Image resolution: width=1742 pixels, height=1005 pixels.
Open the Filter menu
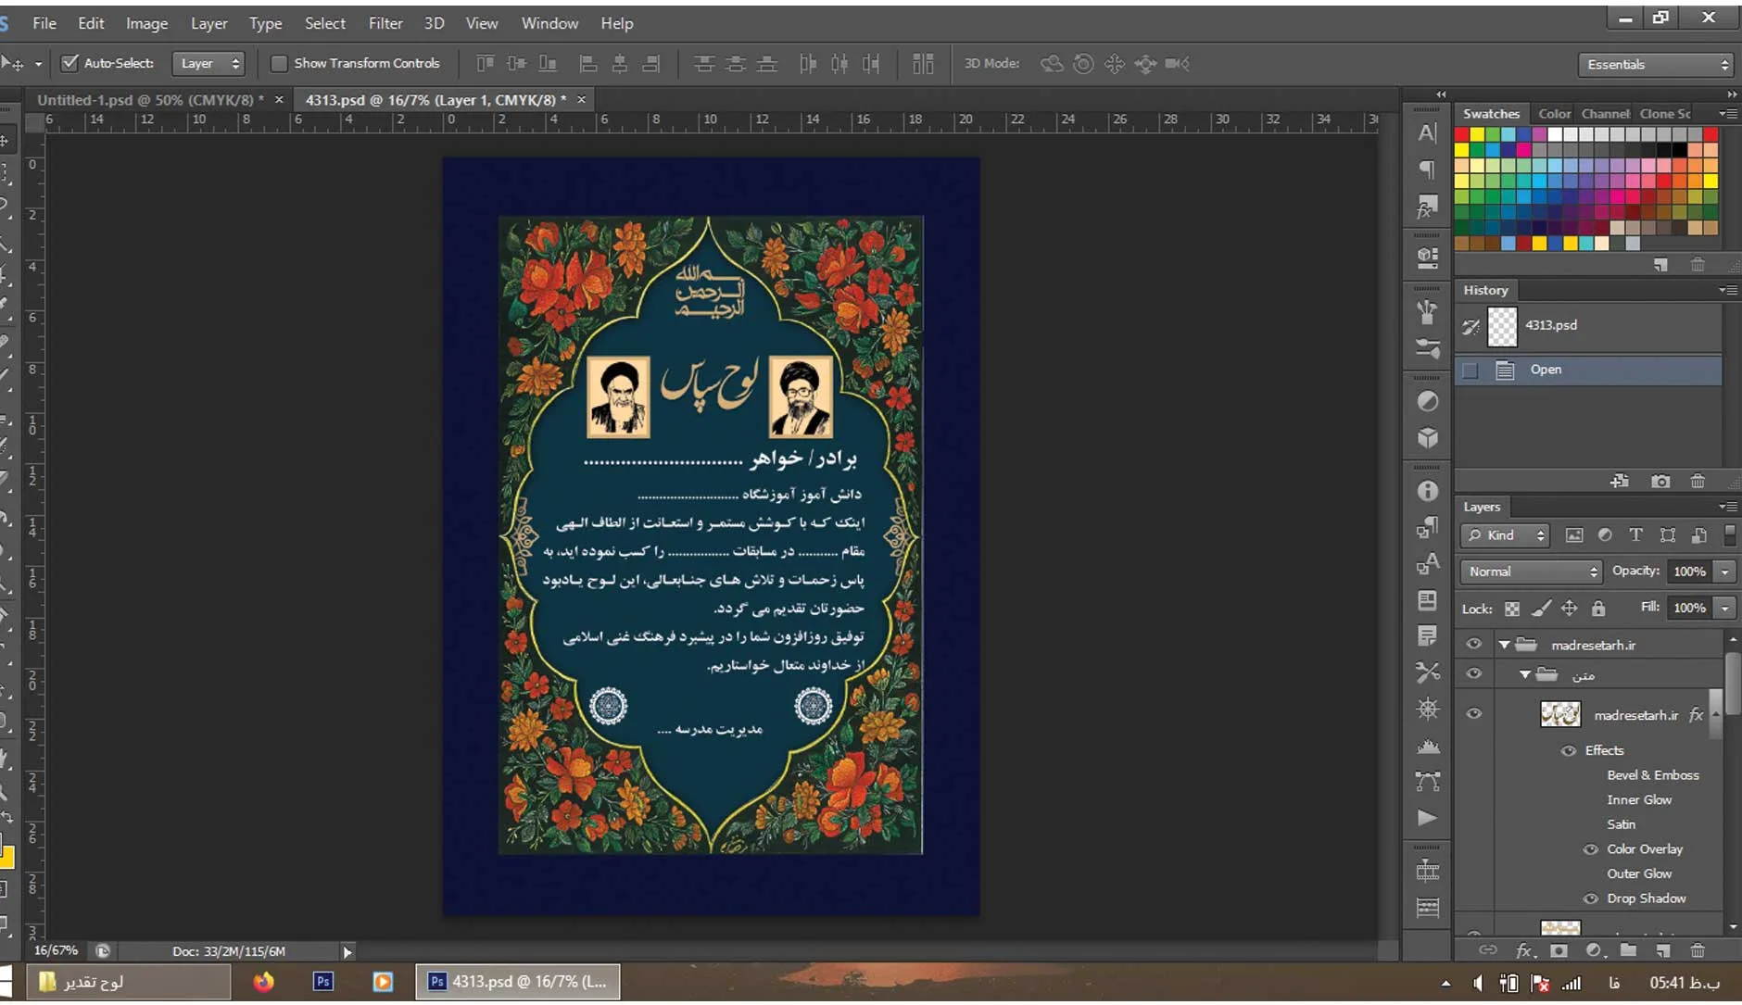pyautogui.click(x=385, y=23)
